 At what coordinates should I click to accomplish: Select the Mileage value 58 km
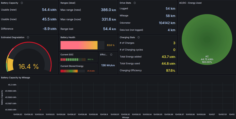[171, 16]
